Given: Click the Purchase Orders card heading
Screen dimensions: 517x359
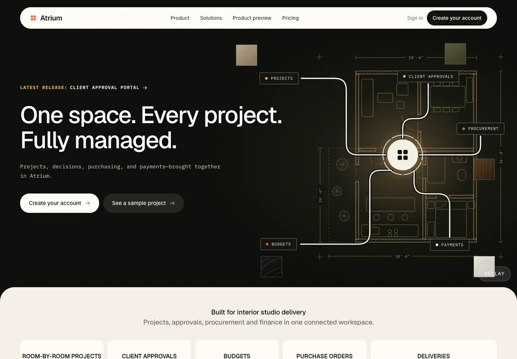Looking at the screenshot, I should [324, 356].
